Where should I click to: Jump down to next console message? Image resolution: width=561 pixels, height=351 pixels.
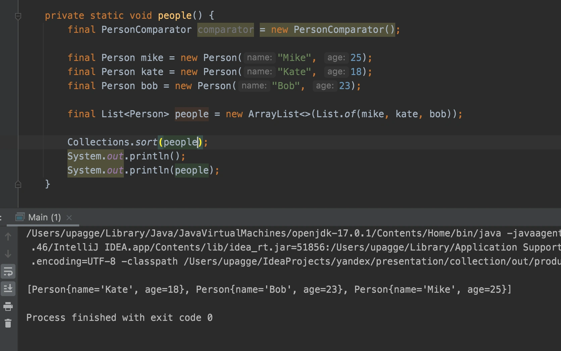pyautogui.click(x=8, y=254)
